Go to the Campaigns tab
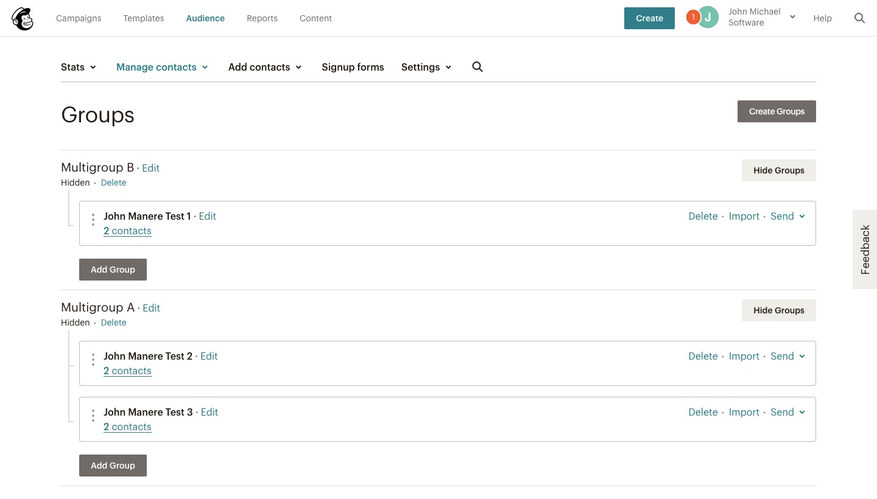877x499 pixels. 79,18
